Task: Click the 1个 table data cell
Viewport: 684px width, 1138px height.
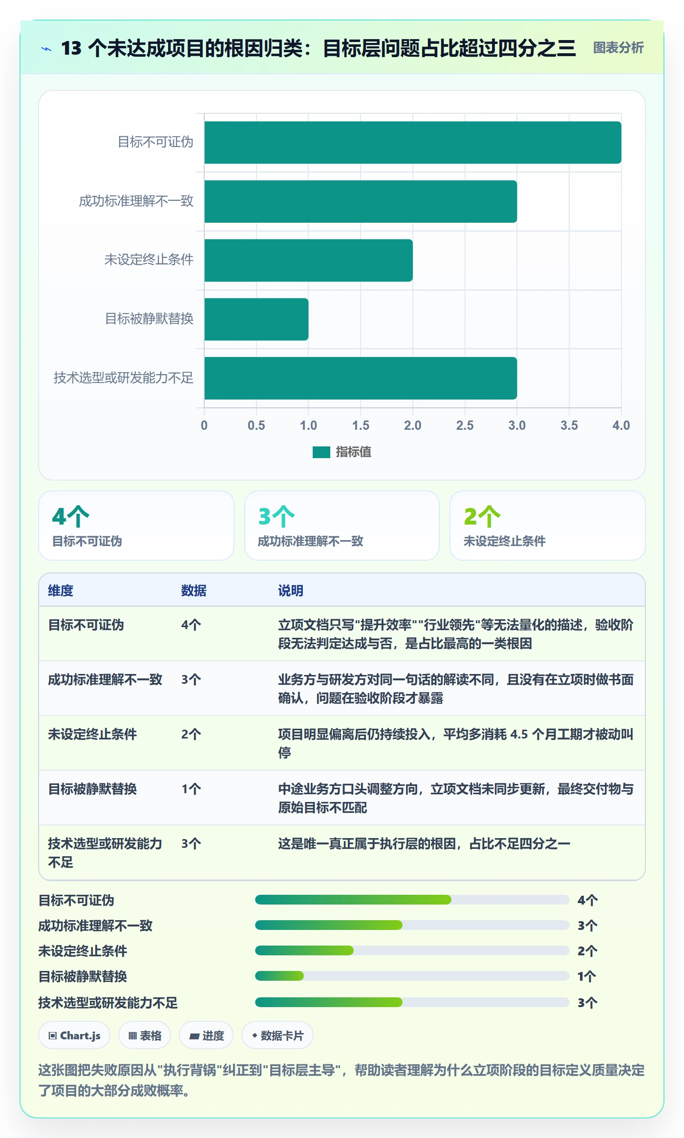Action: (191, 789)
